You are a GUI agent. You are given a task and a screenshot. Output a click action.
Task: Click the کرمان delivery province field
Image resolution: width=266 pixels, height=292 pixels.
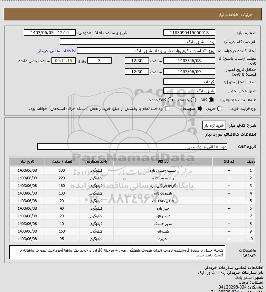click(189, 82)
